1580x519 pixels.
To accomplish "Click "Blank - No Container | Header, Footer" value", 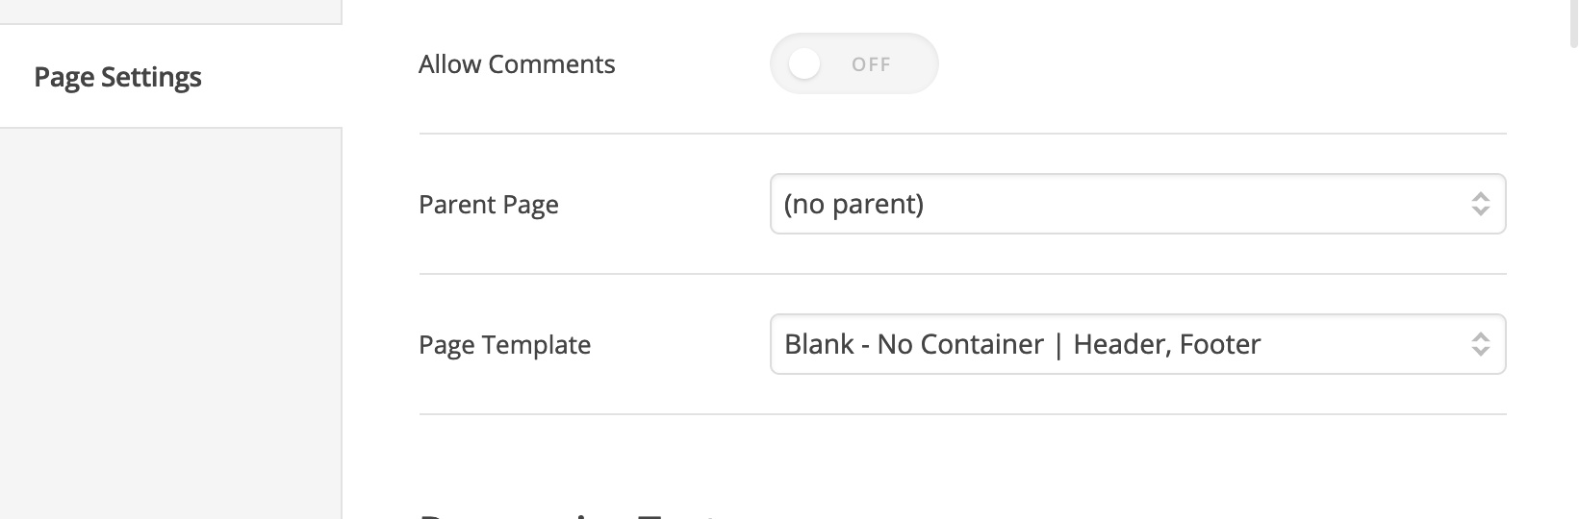I will coord(1022,344).
